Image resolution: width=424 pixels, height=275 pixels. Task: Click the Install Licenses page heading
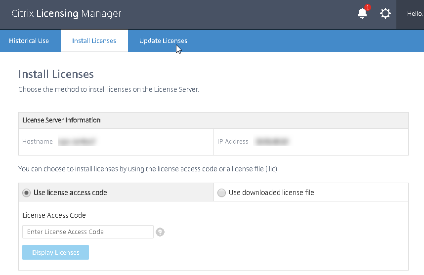pos(56,74)
